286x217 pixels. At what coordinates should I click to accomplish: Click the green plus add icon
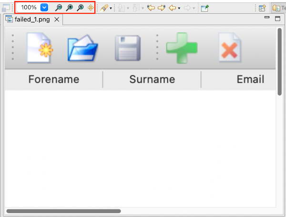pos(182,49)
